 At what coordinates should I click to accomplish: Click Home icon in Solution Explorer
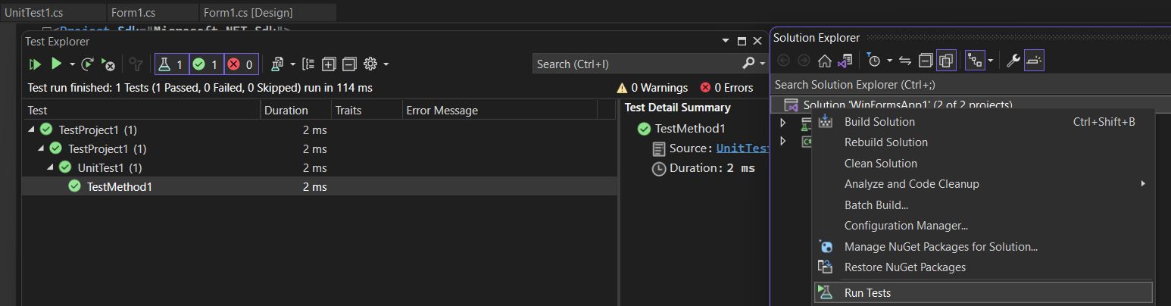click(825, 61)
